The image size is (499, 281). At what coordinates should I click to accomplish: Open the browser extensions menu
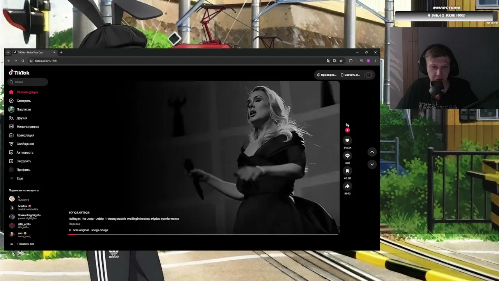coord(351,61)
